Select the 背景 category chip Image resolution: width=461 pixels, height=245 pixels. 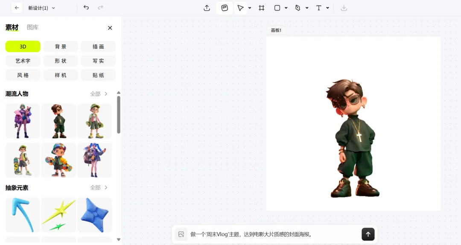click(x=61, y=47)
